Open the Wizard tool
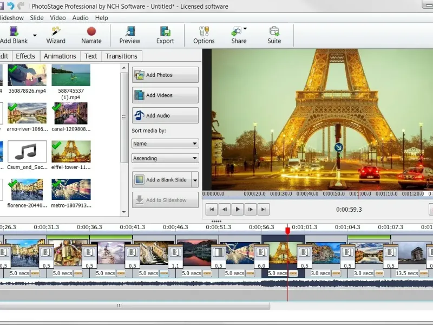The image size is (433, 325). tap(56, 35)
